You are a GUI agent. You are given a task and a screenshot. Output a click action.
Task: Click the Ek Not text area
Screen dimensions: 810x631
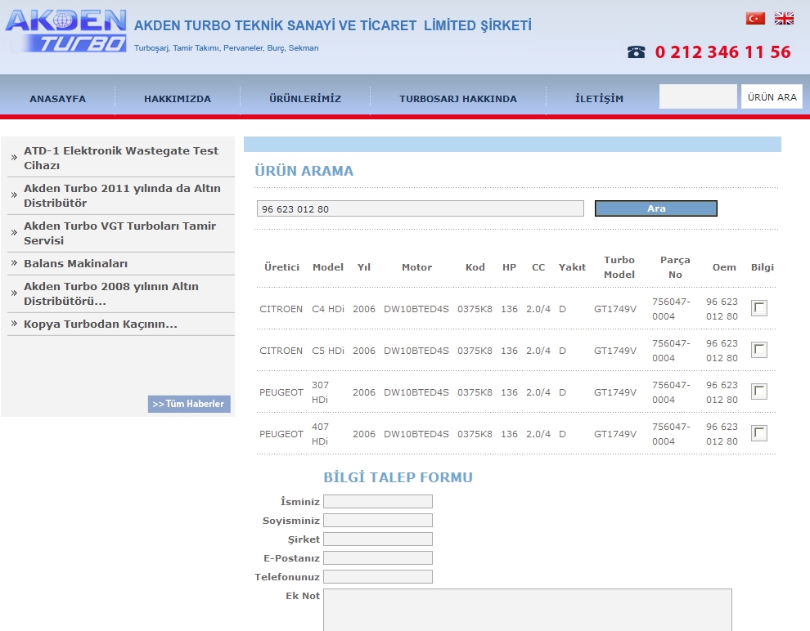tap(528, 610)
